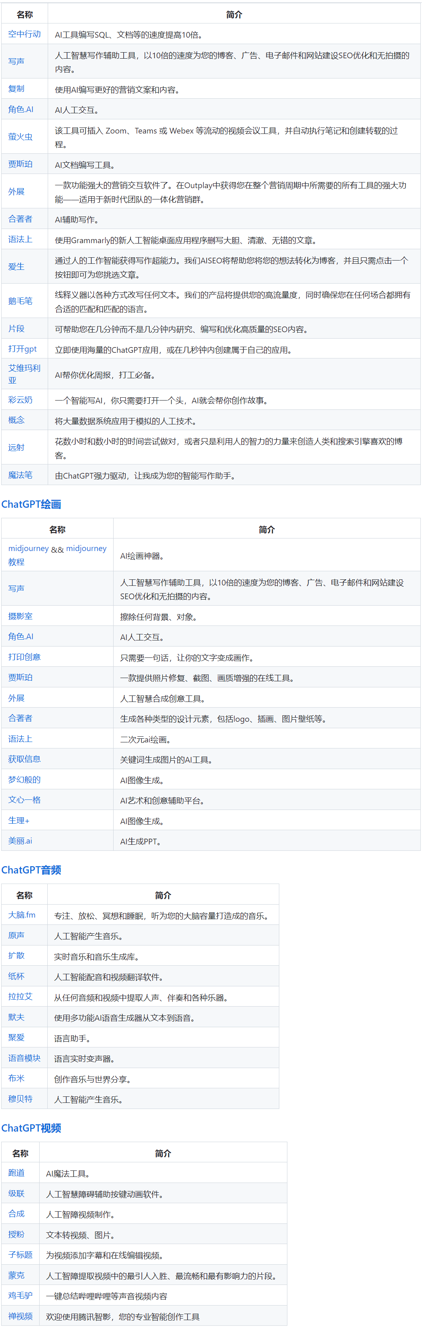Open the 片段 SEO content link
This screenshot has height=1327, width=422.
(x=16, y=329)
